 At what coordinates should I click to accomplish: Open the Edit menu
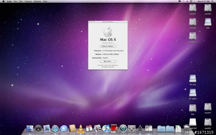[21, 1]
